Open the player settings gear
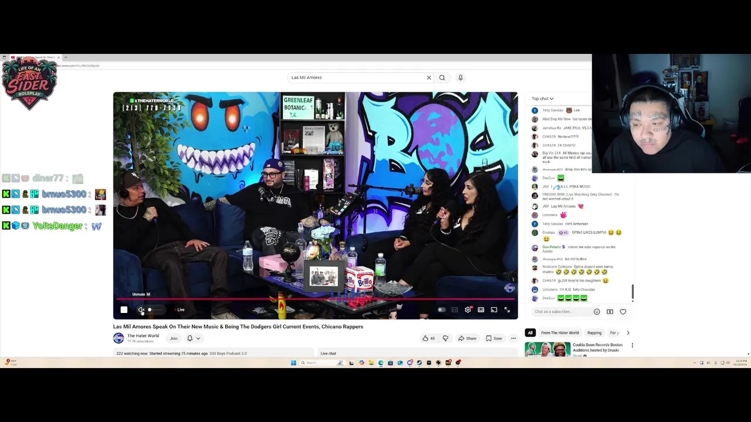Image resolution: width=751 pixels, height=422 pixels. tap(468, 309)
